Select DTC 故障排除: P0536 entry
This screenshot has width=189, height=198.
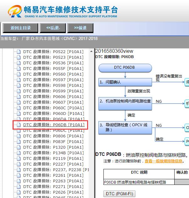[53, 63]
